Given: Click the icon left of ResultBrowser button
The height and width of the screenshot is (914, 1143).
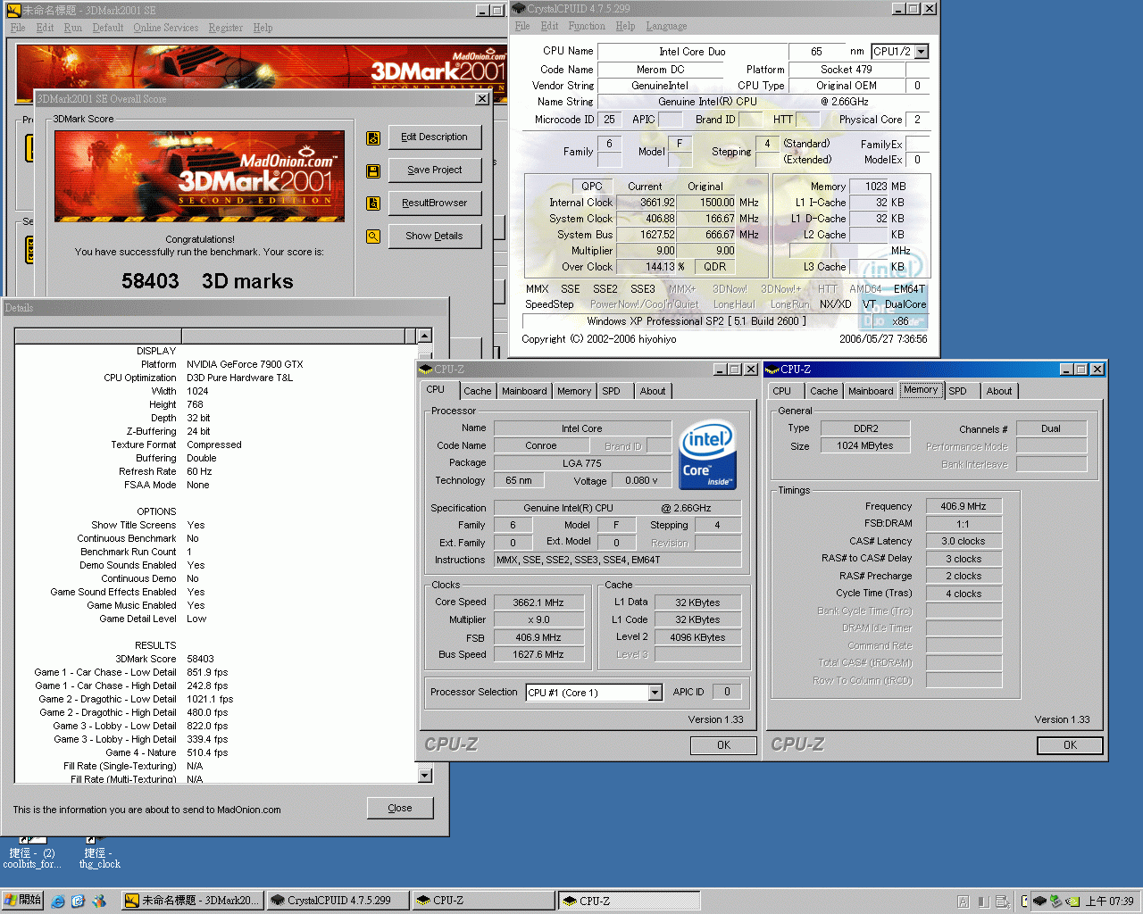Looking at the screenshot, I should point(373,204).
